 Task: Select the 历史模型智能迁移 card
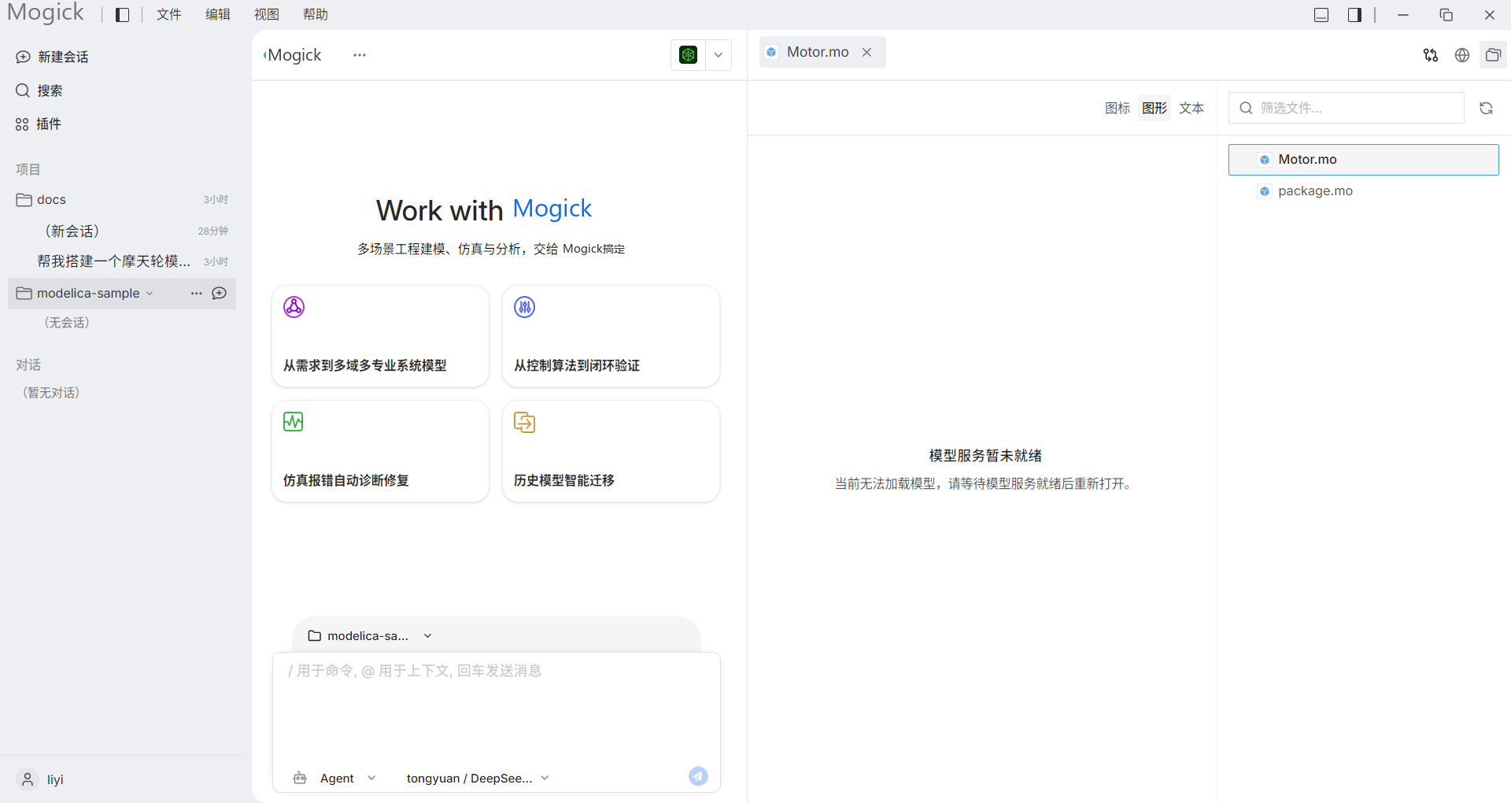tap(611, 451)
